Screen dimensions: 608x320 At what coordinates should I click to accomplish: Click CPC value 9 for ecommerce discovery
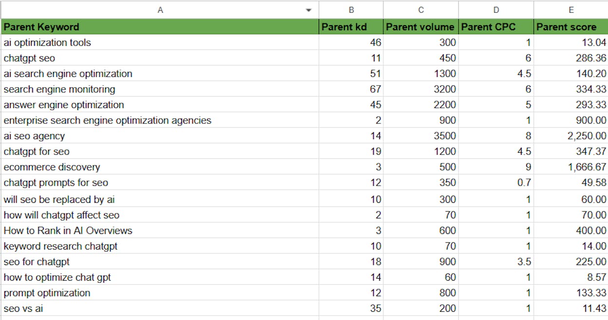(496, 167)
